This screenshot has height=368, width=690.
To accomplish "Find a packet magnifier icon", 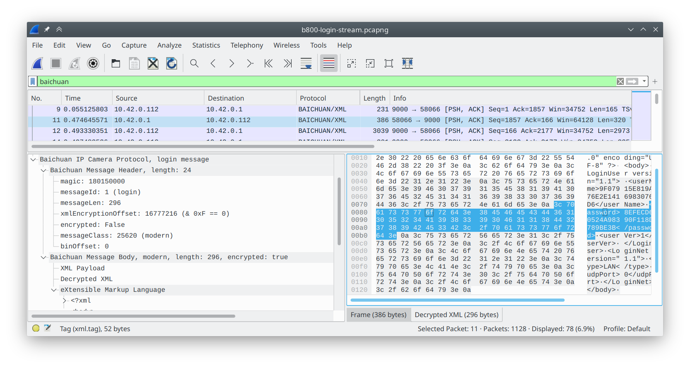I will click(194, 63).
